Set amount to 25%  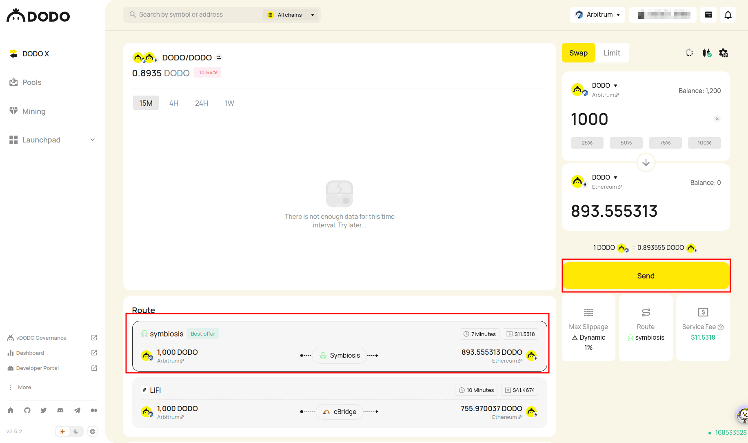coord(587,142)
